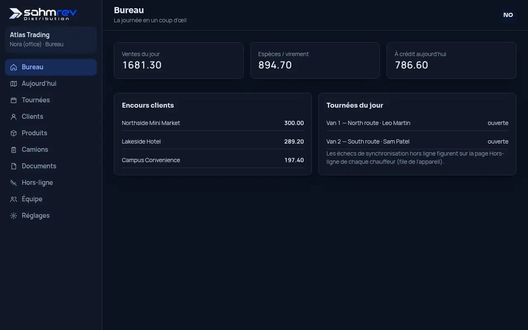Click the people icon beside Équipe
This screenshot has height=330, width=528.
click(x=14, y=199)
